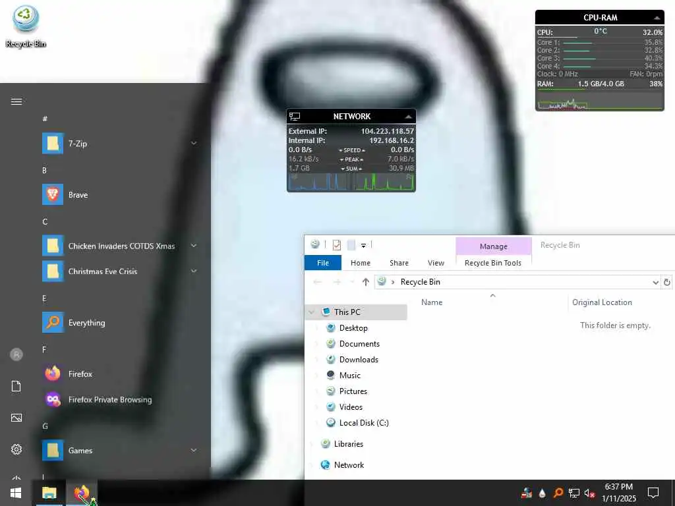The height and width of the screenshot is (506, 675).
Task: Open the Christmas Eve Crisis folder
Action: tap(121, 271)
